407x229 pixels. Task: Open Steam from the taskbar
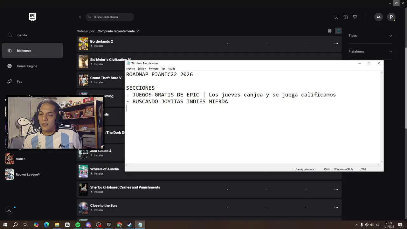[x=129, y=225]
